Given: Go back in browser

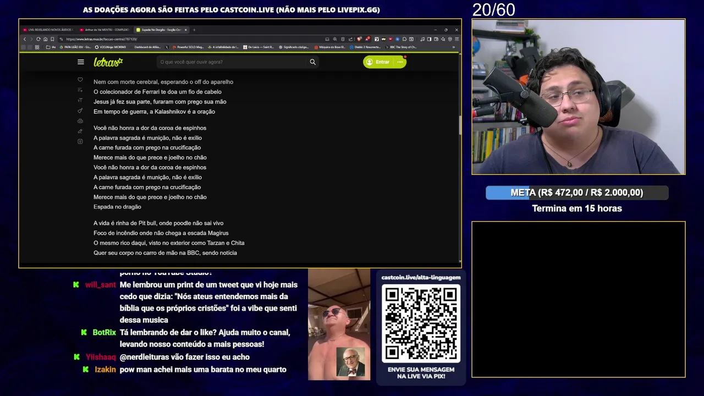Looking at the screenshot, I should click(25, 39).
